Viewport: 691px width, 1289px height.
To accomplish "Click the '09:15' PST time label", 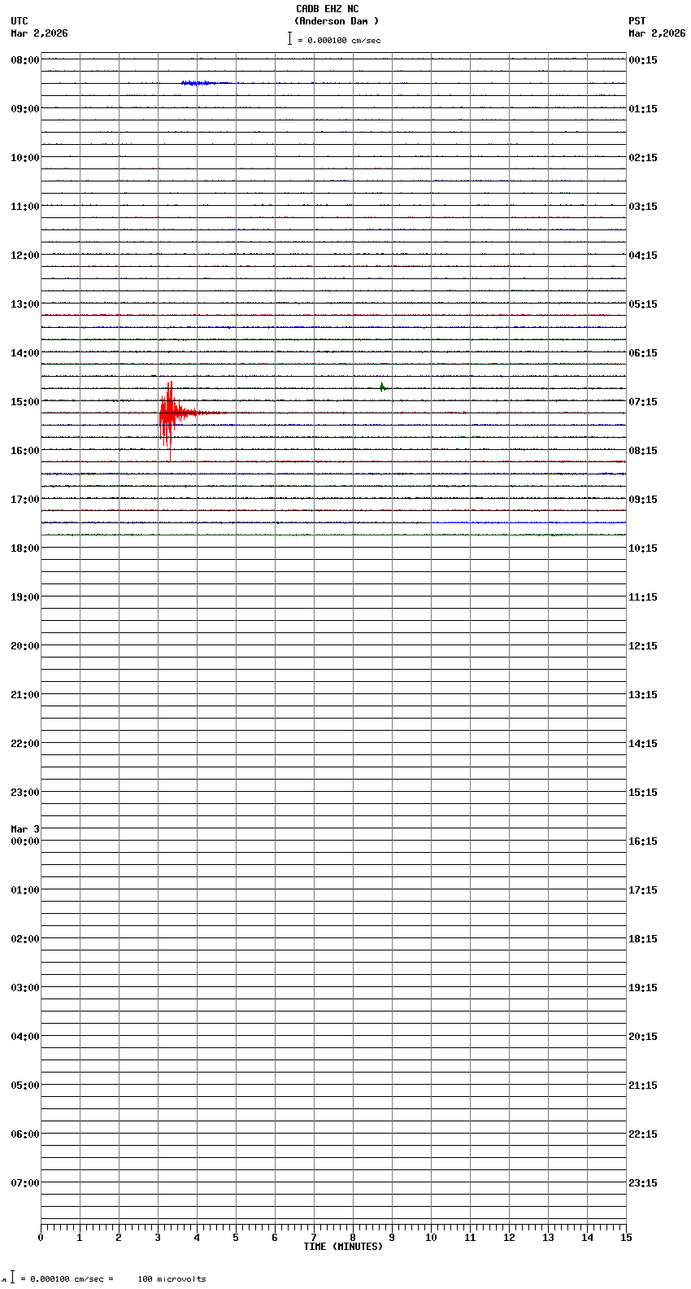I will tap(643, 500).
